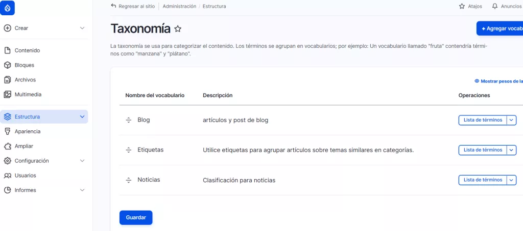Click the Apariencia brush icon
523x231 pixels.
7,131
